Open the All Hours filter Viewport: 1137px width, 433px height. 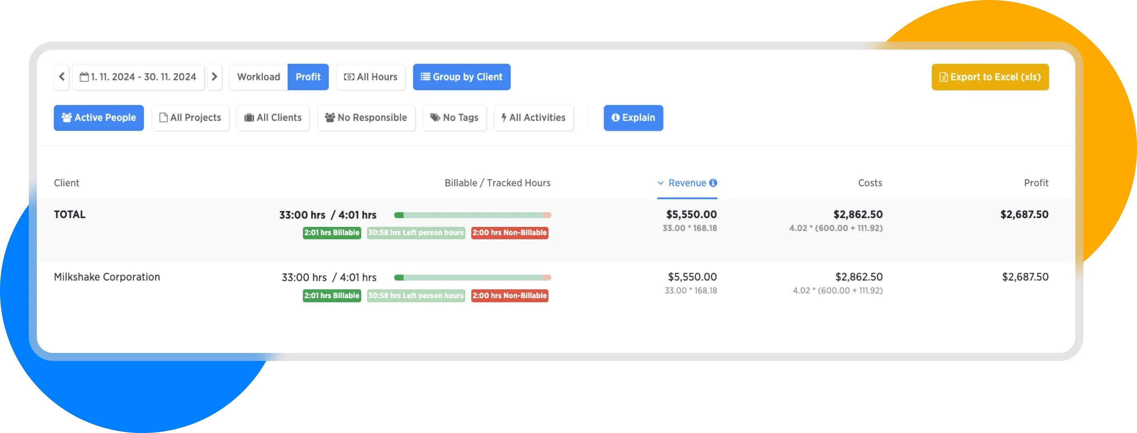[371, 77]
